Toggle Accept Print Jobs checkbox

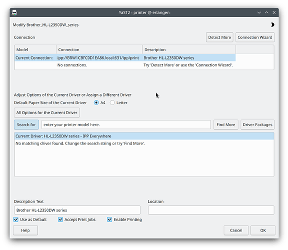coord(60,219)
